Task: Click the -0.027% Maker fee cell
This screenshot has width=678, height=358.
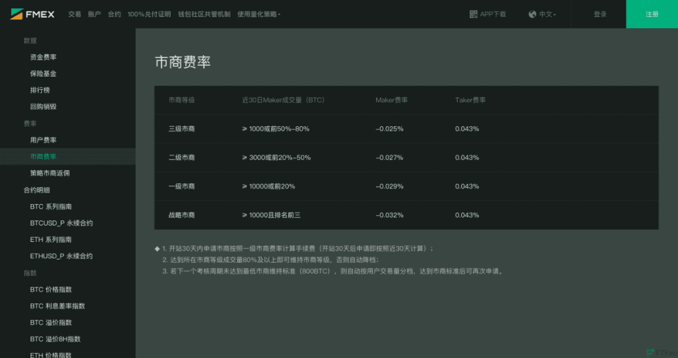Action: tap(389, 158)
